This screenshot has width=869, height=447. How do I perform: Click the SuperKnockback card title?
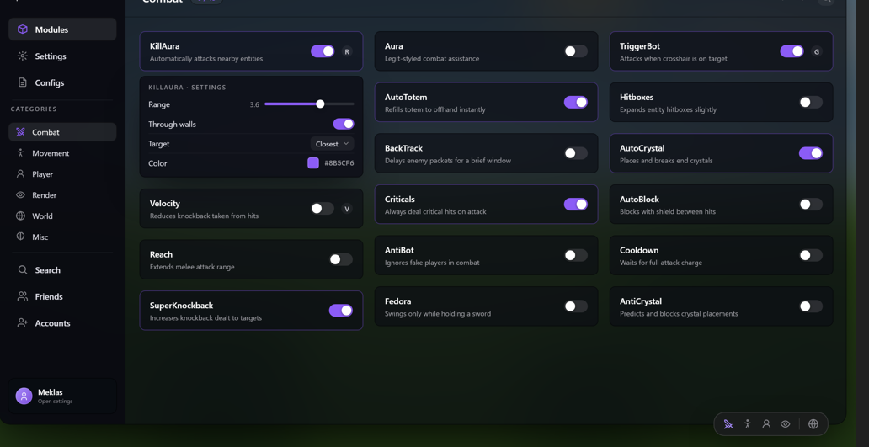181,306
